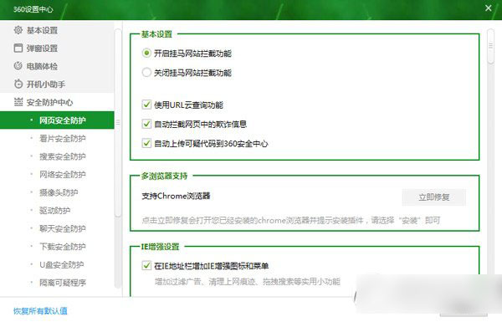Click the timer icon beside 开机小助手
The width and height of the screenshot is (502, 322).
tap(18, 84)
